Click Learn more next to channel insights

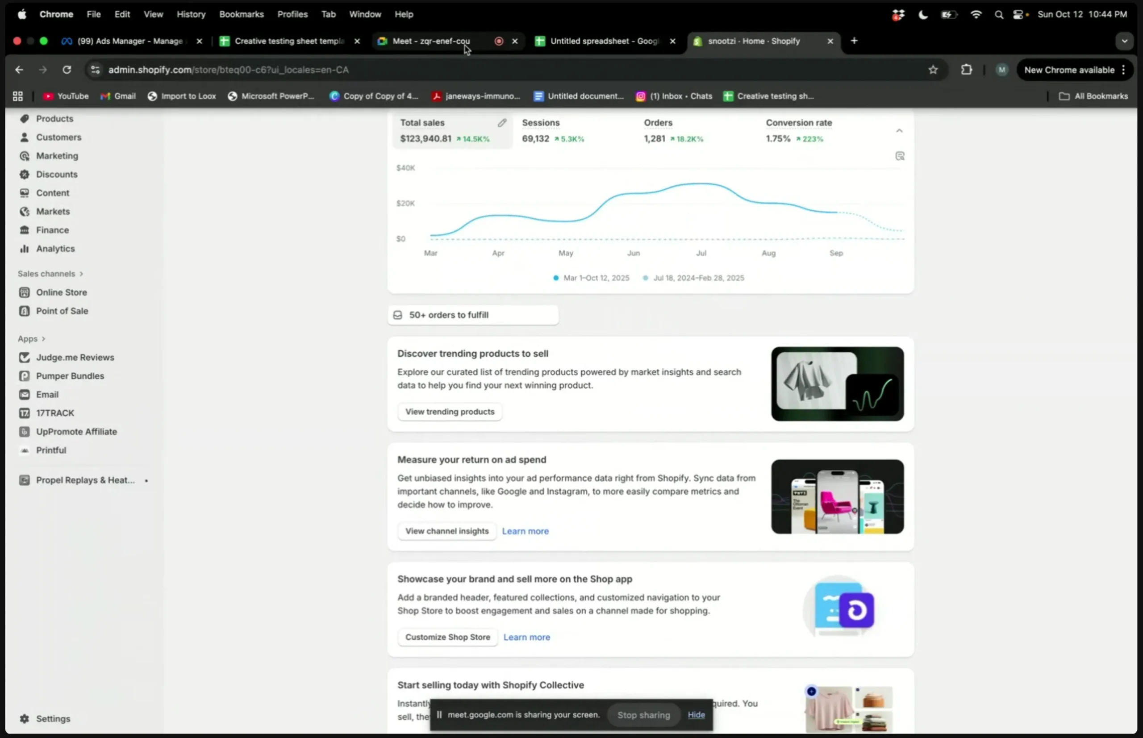(525, 531)
